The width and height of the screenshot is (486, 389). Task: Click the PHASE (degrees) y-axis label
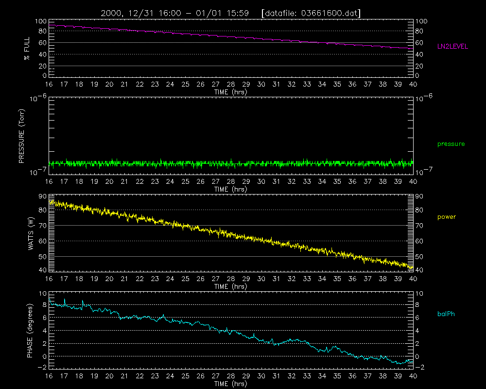(x=30, y=331)
